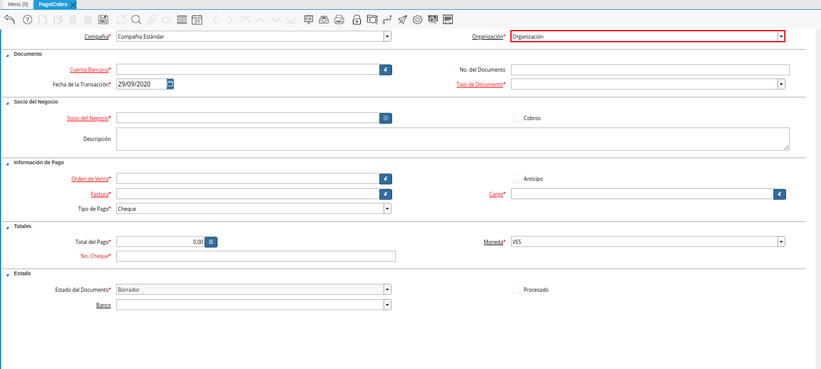Jump to first record icon

click(x=245, y=20)
